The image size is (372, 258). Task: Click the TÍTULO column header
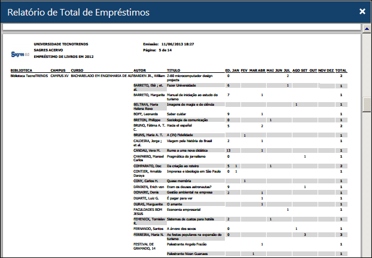click(x=173, y=70)
